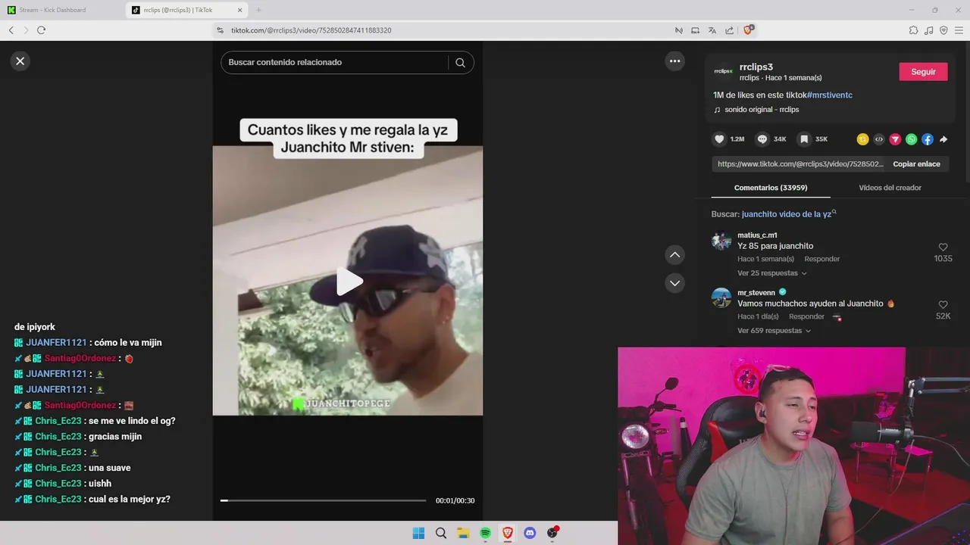The width and height of the screenshot is (970, 545).
Task: Open the Brave playlist music note icon
Action: point(929,30)
